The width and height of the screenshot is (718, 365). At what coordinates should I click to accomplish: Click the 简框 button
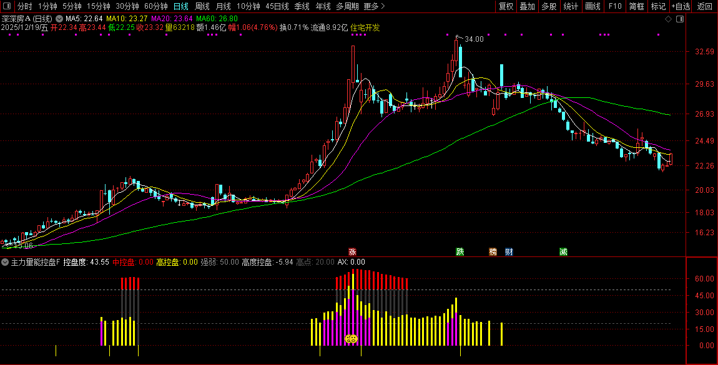[636, 6]
